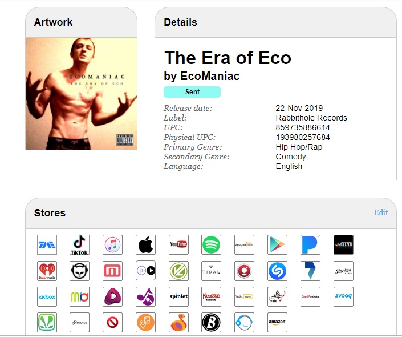Screen dimensions: 402x337
Task: Click the Slacker Radio store icon
Action: [343, 271]
